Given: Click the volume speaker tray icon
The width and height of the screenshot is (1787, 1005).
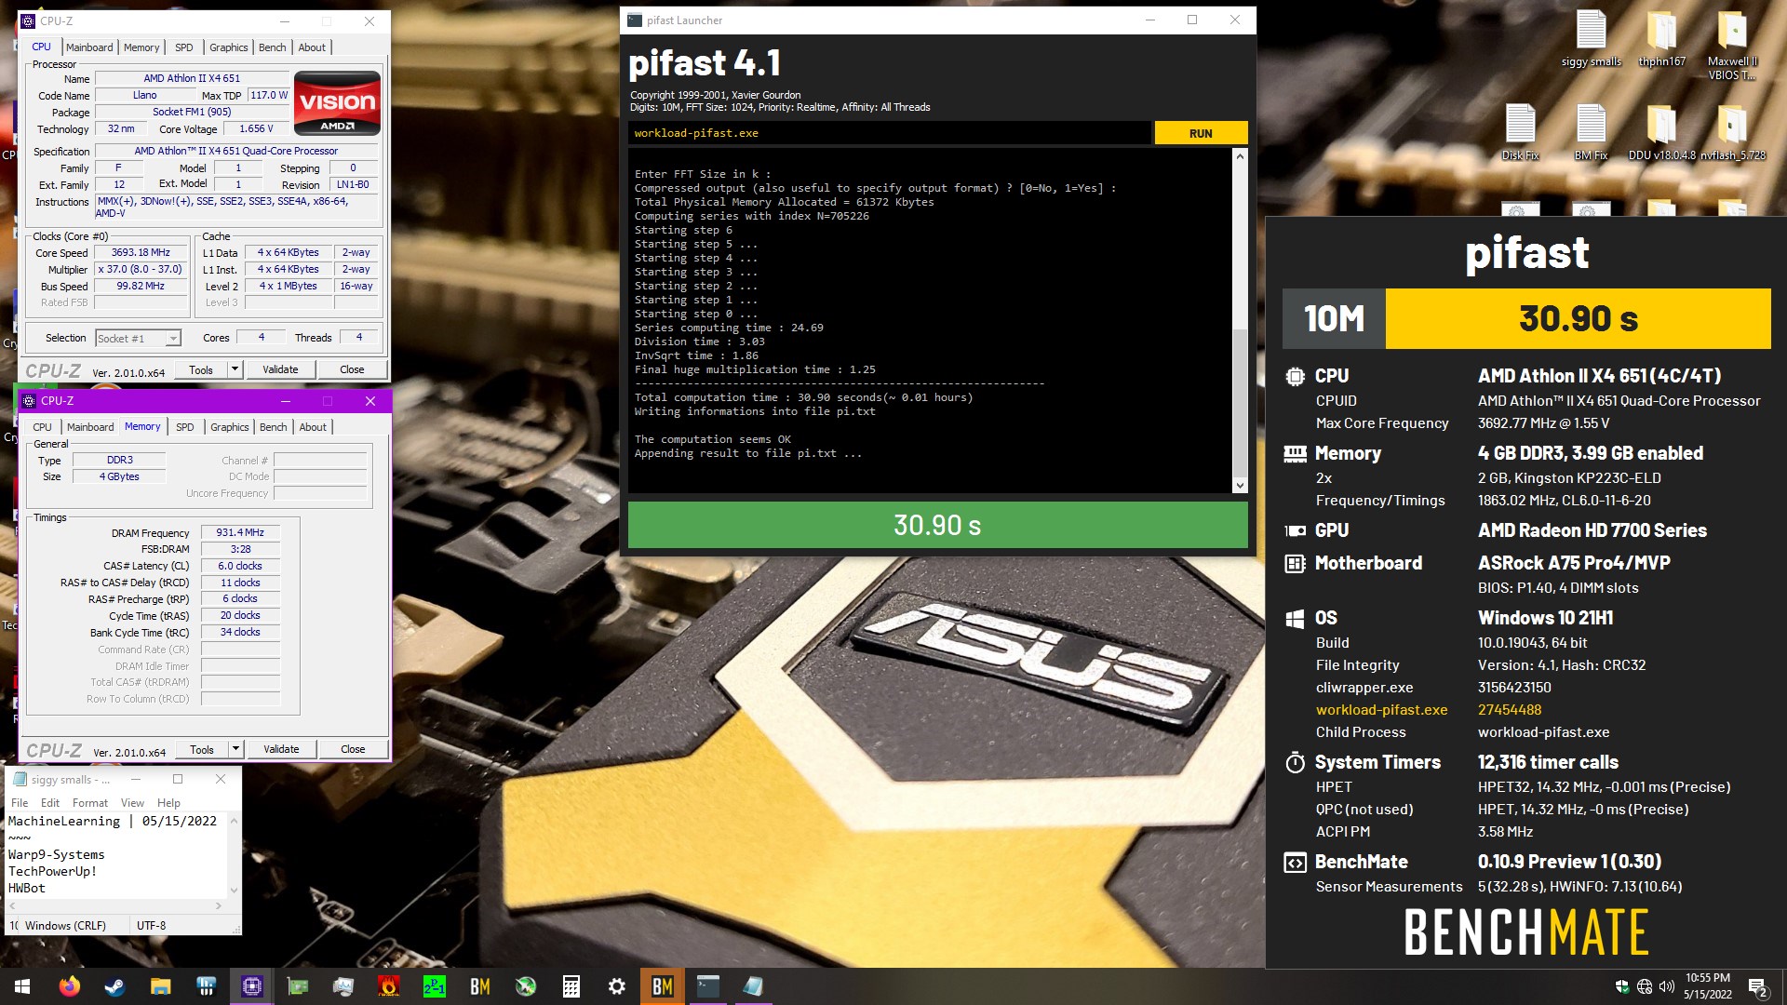Looking at the screenshot, I should point(1666,986).
